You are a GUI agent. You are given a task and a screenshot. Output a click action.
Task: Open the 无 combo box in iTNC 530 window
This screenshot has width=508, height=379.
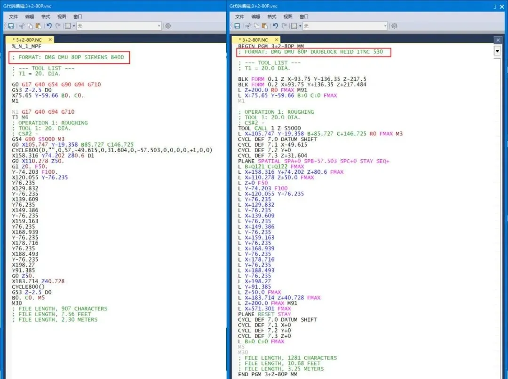click(x=345, y=26)
